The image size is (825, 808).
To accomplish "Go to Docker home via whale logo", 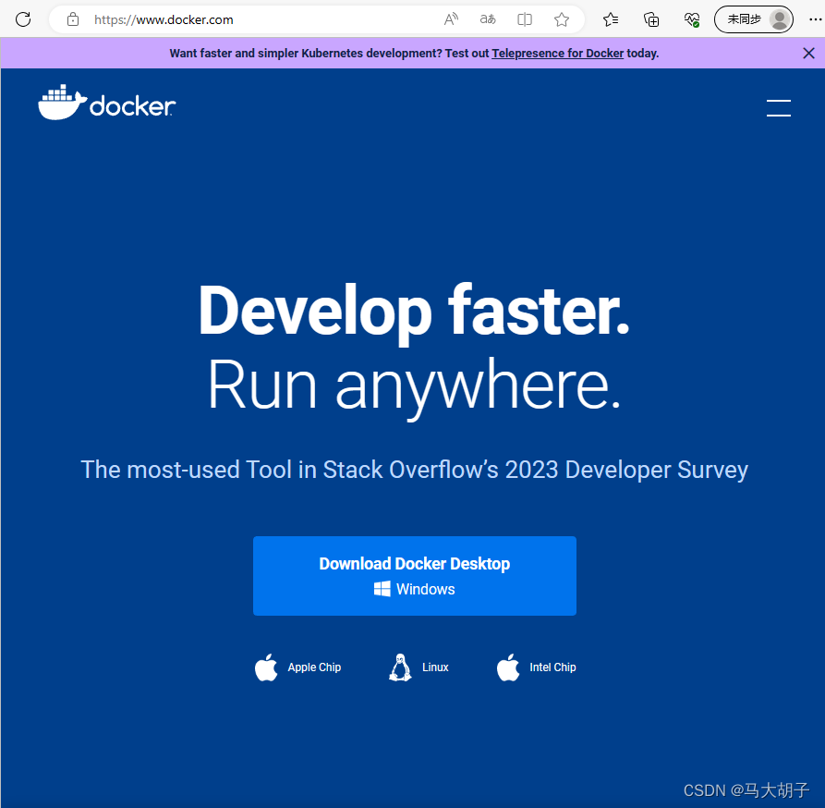I will (107, 102).
